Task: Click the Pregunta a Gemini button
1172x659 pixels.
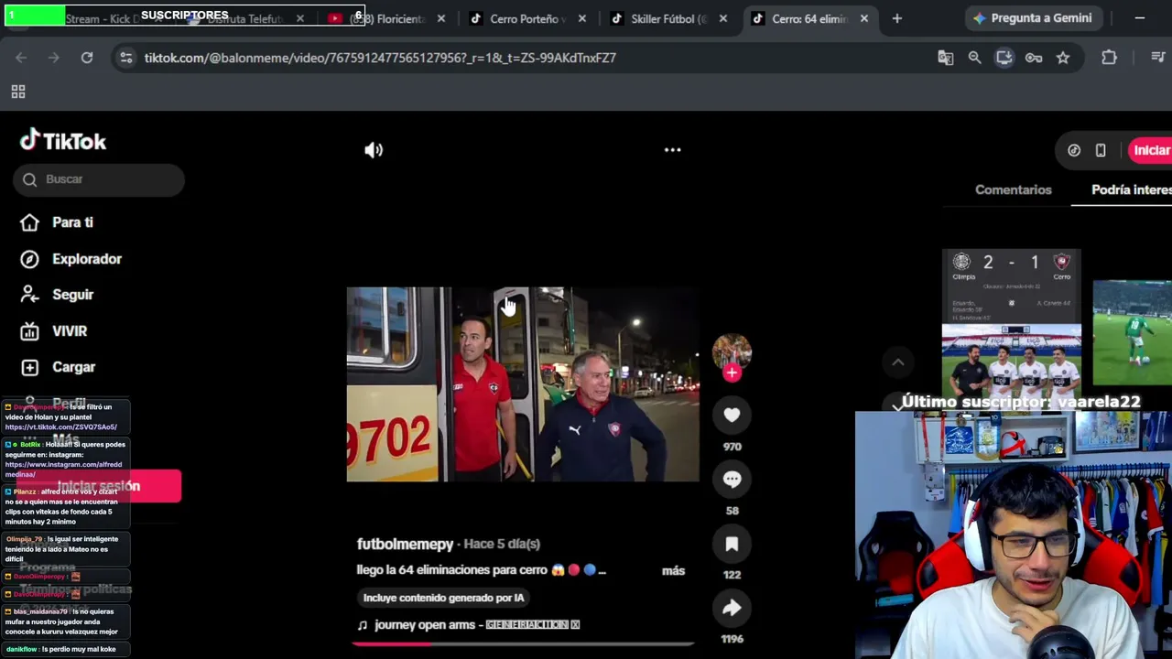Action: click(1033, 18)
